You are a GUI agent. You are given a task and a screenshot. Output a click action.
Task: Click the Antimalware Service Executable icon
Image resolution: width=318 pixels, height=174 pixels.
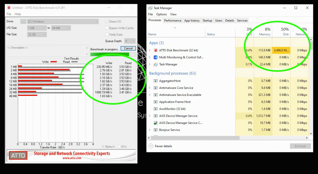coord(156,95)
